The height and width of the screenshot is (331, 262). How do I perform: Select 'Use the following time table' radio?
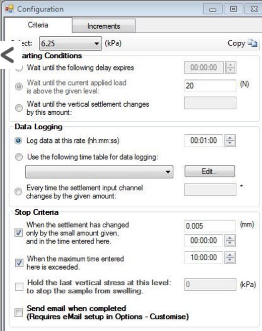[x=19, y=157]
